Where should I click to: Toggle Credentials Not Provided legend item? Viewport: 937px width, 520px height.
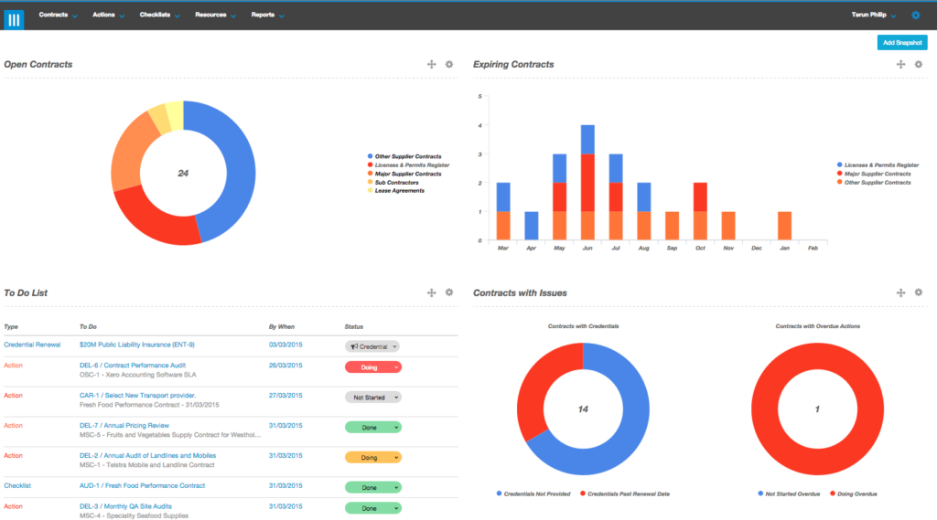pyautogui.click(x=536, y=493)
